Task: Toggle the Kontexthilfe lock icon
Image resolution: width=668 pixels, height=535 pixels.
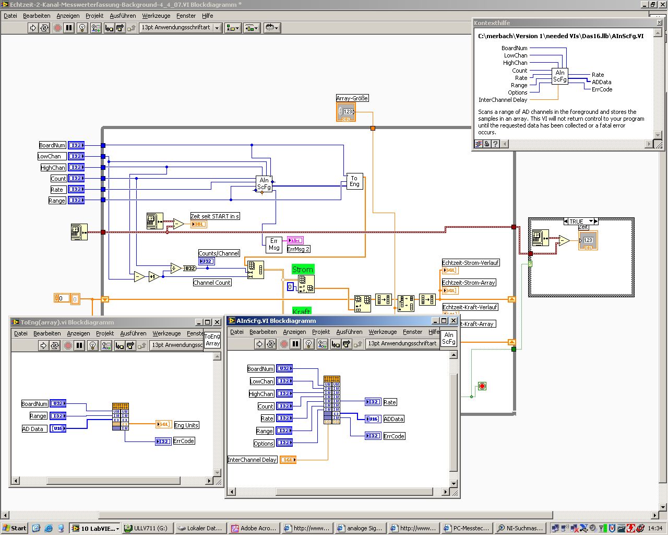Action: coord(487,144)
